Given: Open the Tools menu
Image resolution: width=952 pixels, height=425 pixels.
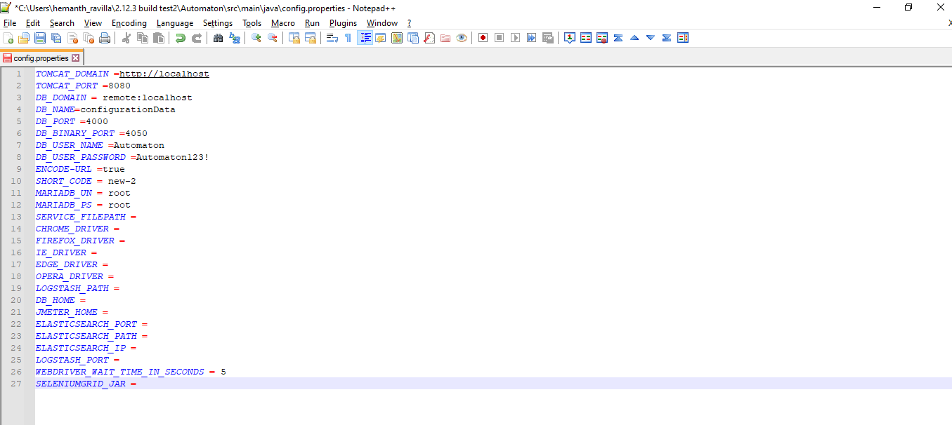Looking at the screenshot, I should [x=252, y=23].
